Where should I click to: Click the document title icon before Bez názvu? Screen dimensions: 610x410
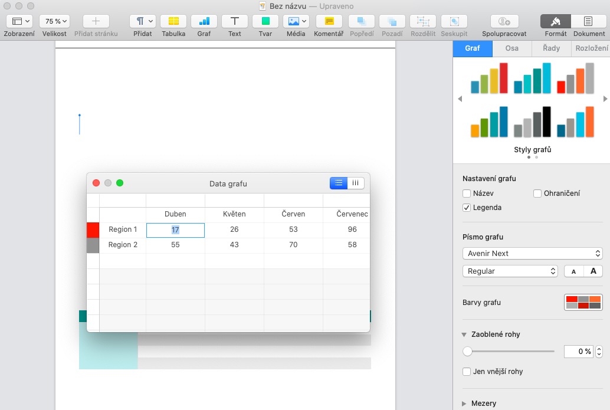click(x=263, y=6)
